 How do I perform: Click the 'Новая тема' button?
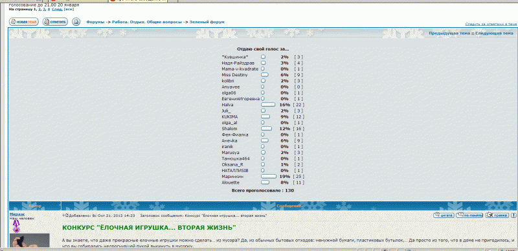click(23, 22)
